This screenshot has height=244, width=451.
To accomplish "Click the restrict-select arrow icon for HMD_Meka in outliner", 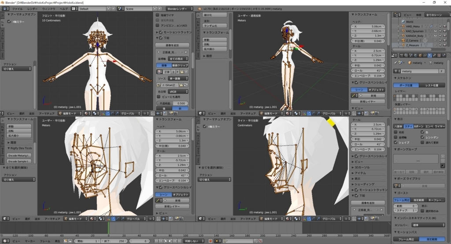I will (x=440, y=26).
